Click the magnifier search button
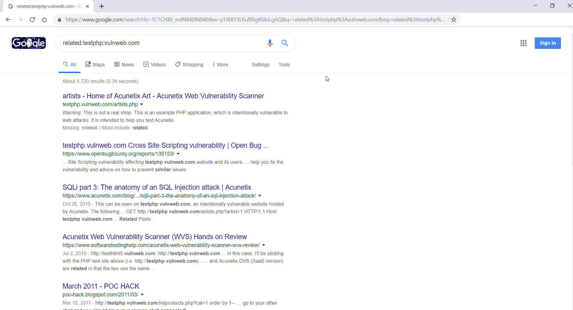Viewport: 573px width, 310px height. click(x=285, y=43)
